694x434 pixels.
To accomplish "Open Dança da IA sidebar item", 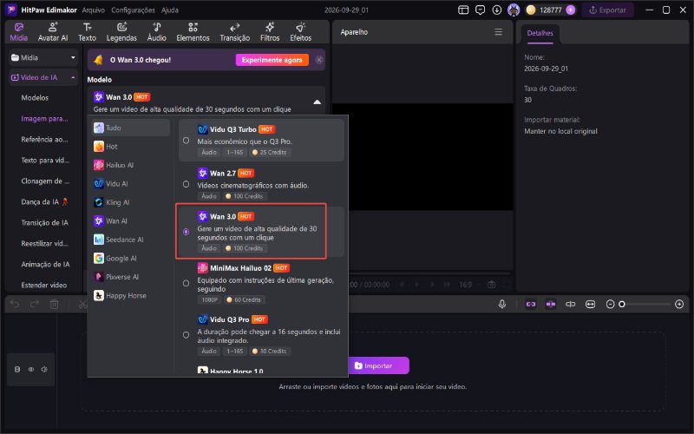I will click(44, 202).
